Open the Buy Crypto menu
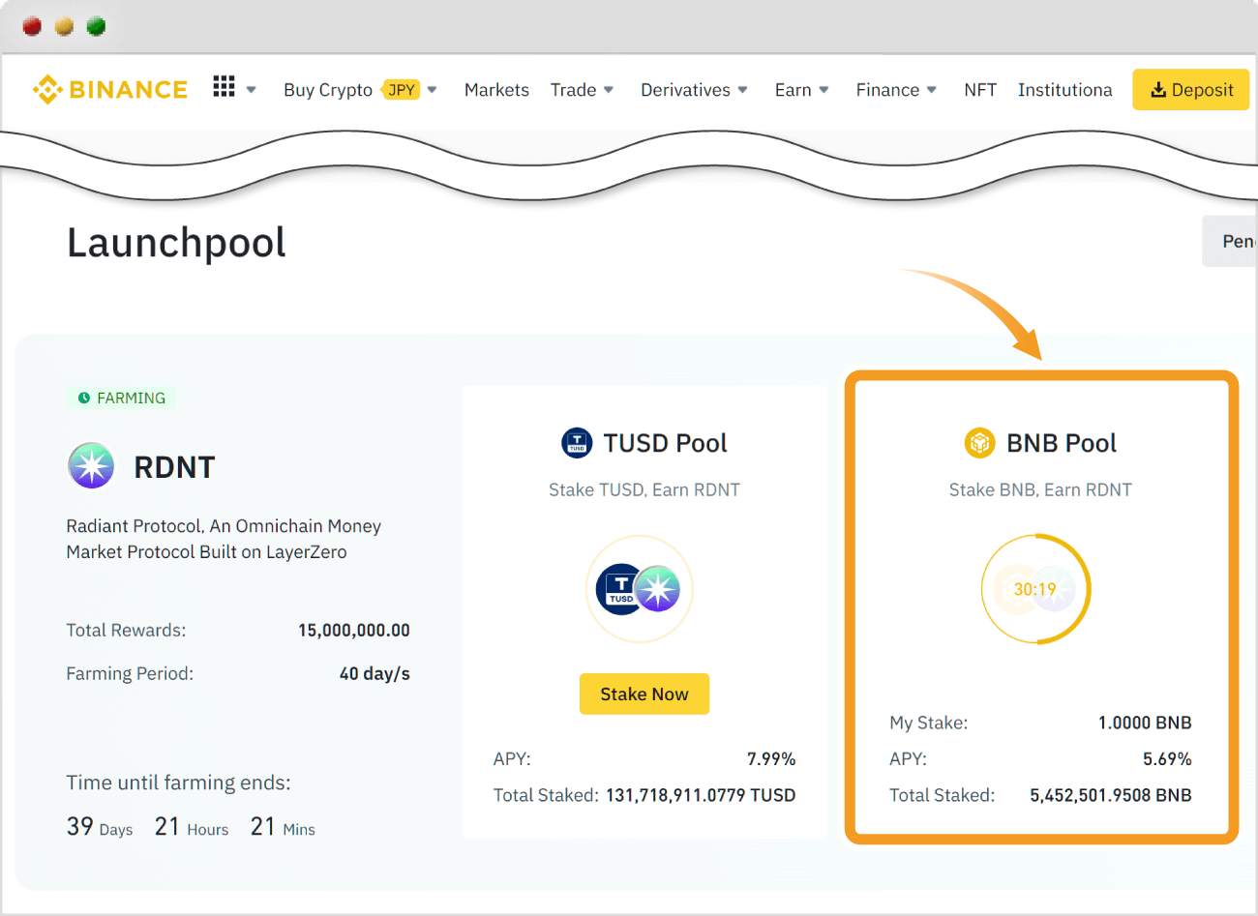1258x916 pixels. (328, 90)
